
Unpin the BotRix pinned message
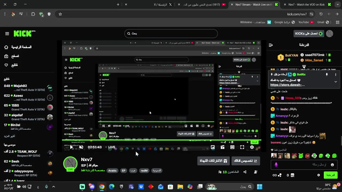coord(327,75)
